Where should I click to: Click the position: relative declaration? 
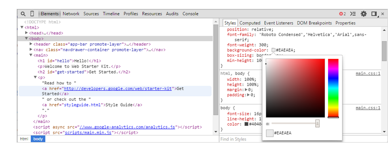[x=250, y=29]
